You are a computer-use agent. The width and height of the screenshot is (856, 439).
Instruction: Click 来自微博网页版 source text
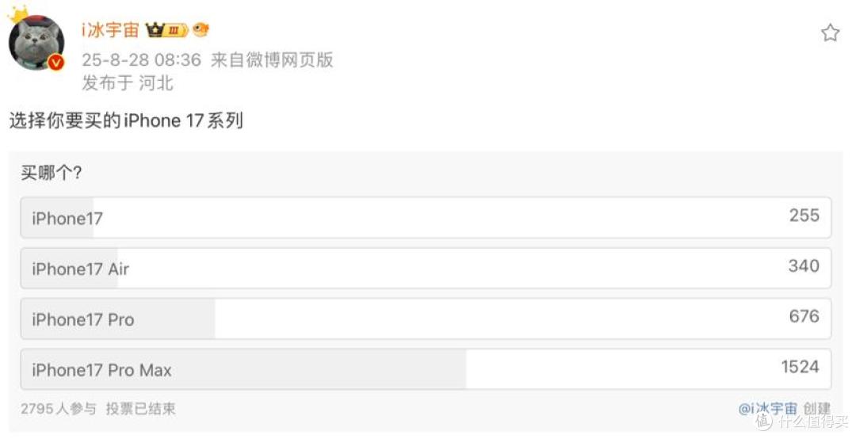272,60
